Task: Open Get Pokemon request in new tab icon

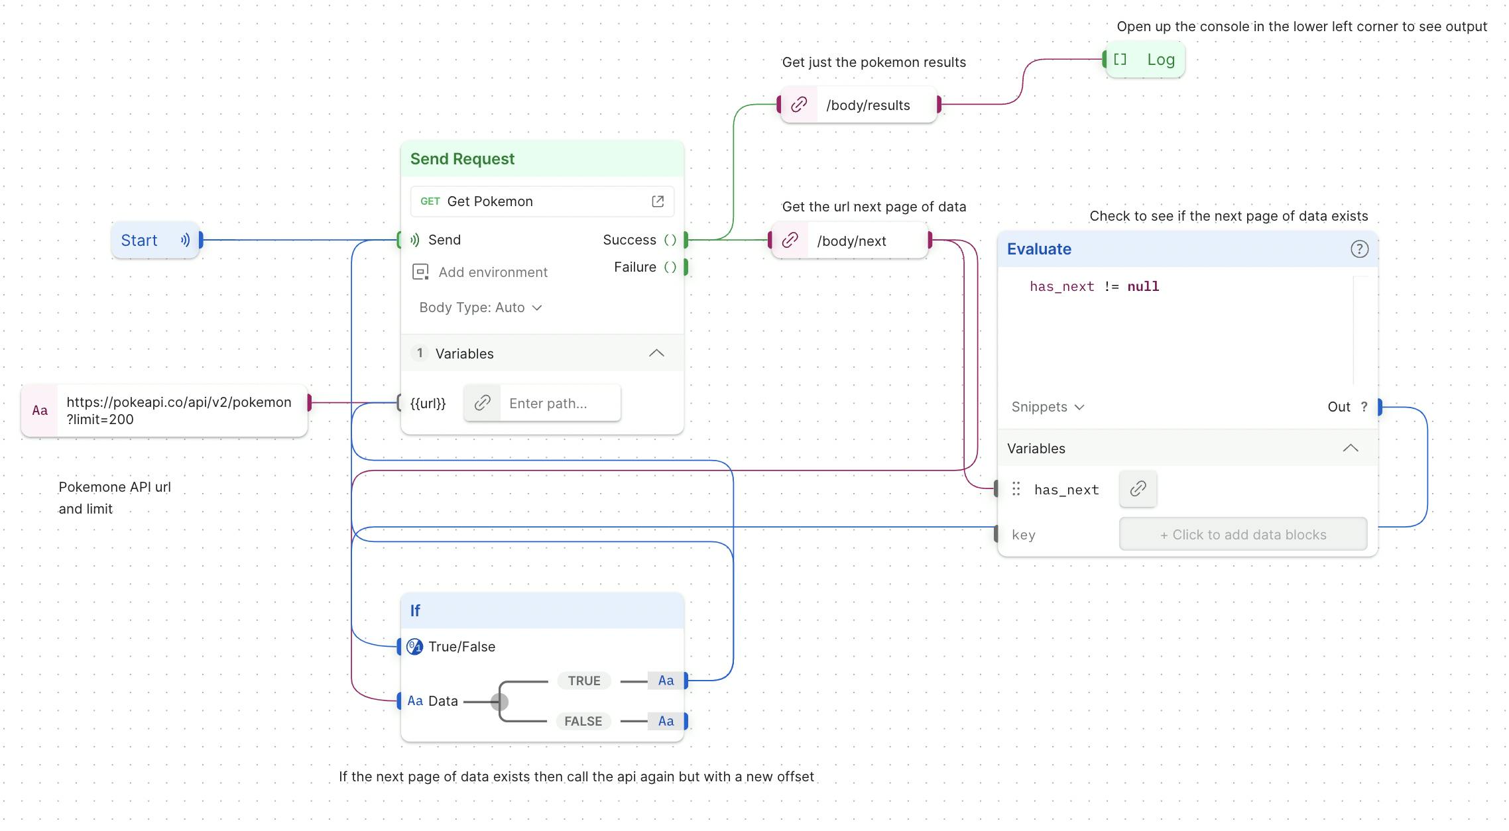Action: [658, 201]
